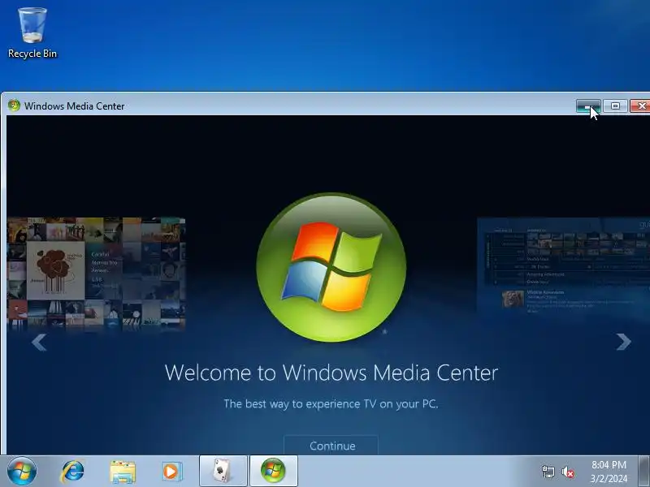This screenshot has width=650, height=487.
Task: Close the Windows Media Center window
Action: pos(640,106)
